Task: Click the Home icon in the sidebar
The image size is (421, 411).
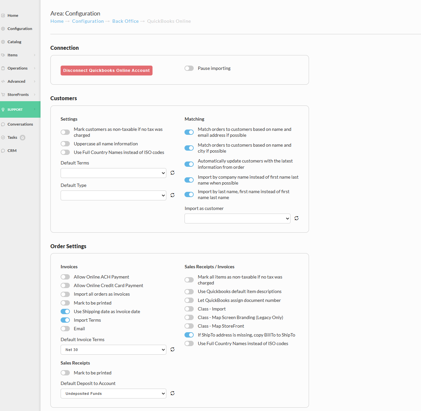Action: [x=3, y=15]
